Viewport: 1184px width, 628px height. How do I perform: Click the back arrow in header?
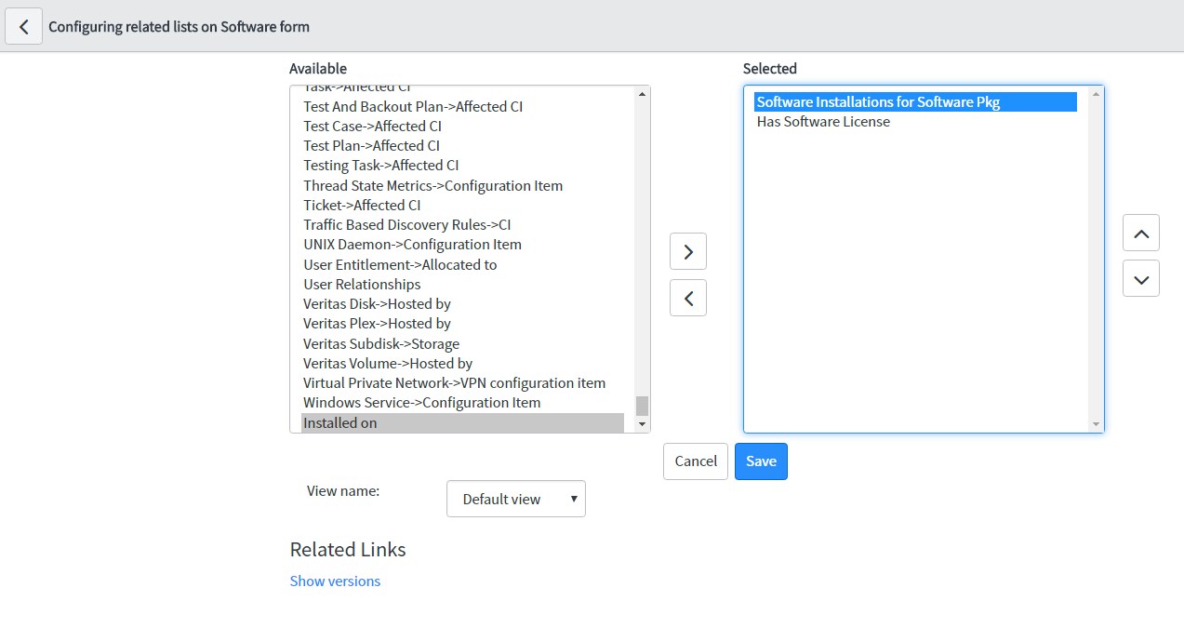point(24,27)
